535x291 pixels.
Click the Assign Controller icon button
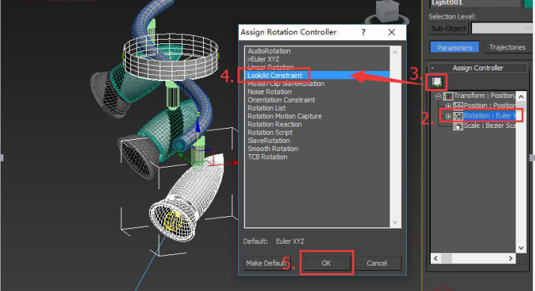coord(436,82)
